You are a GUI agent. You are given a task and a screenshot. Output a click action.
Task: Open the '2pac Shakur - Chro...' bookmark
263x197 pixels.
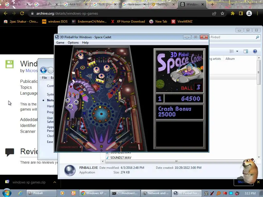[x=21, y=22]
